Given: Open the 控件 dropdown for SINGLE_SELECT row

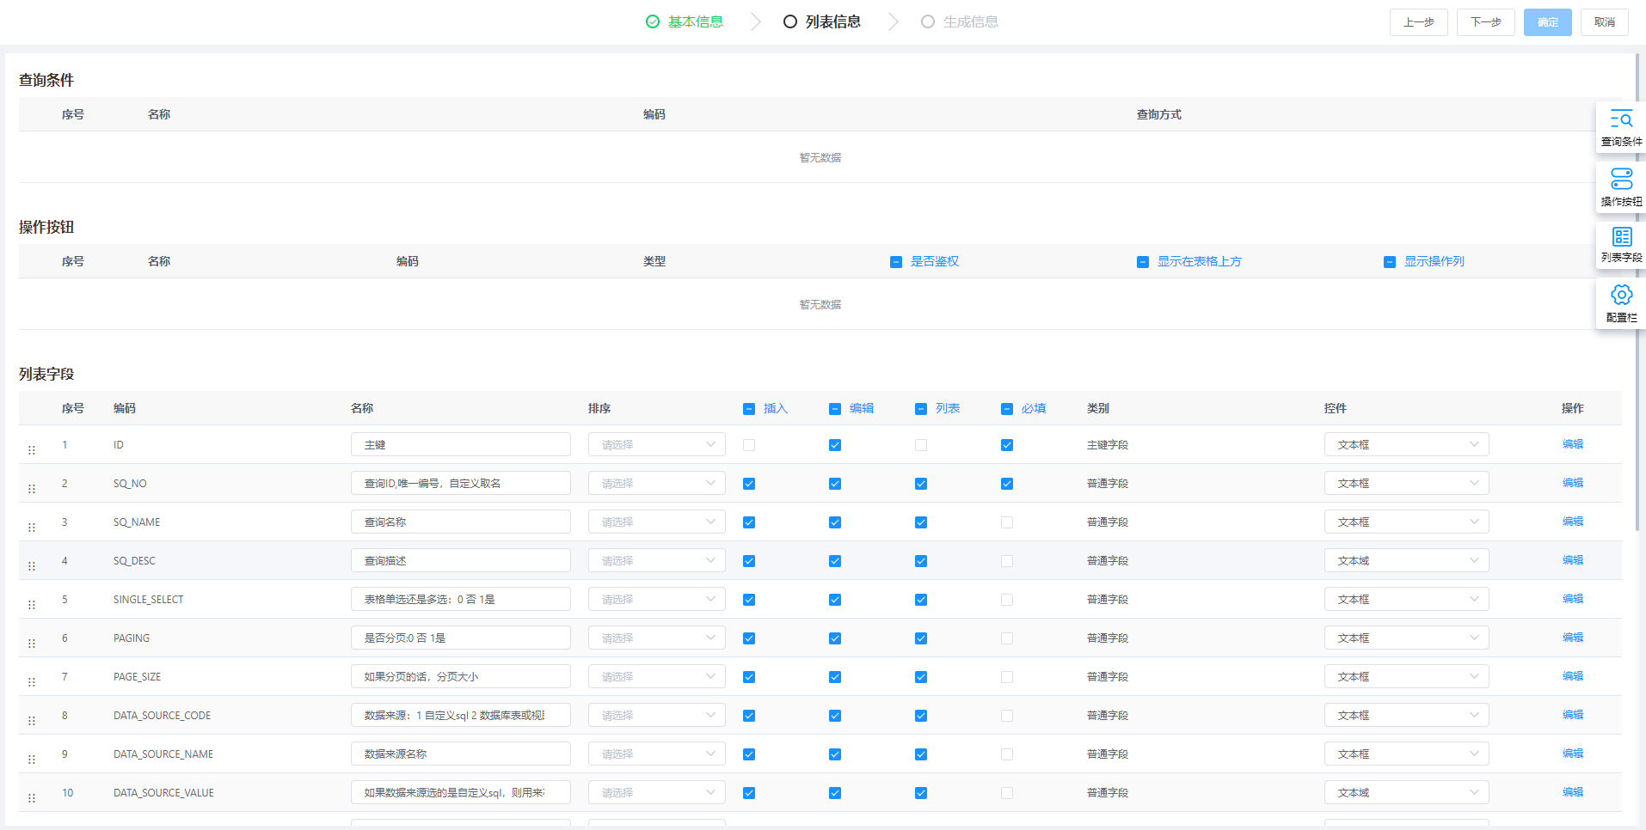Looking at the screenshot, I should click(x=1407, y=599).
